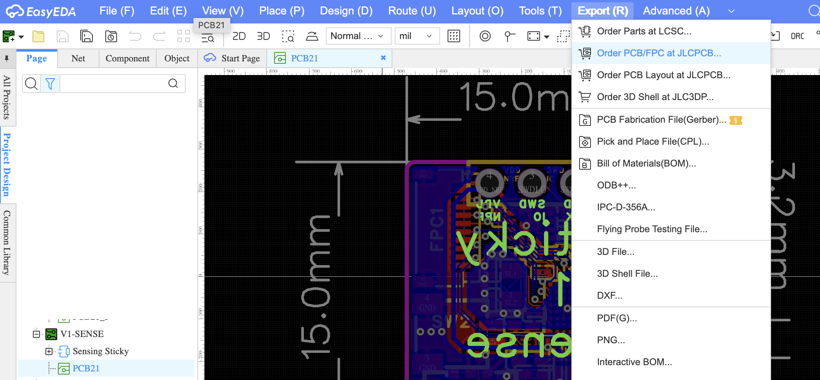Open the Normal display mode dropdown
Image resolution: width=820 pixels, height=380 pixels.
358,36
